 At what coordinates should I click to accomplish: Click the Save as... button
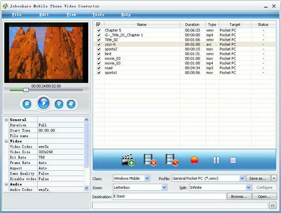[258, 178]
